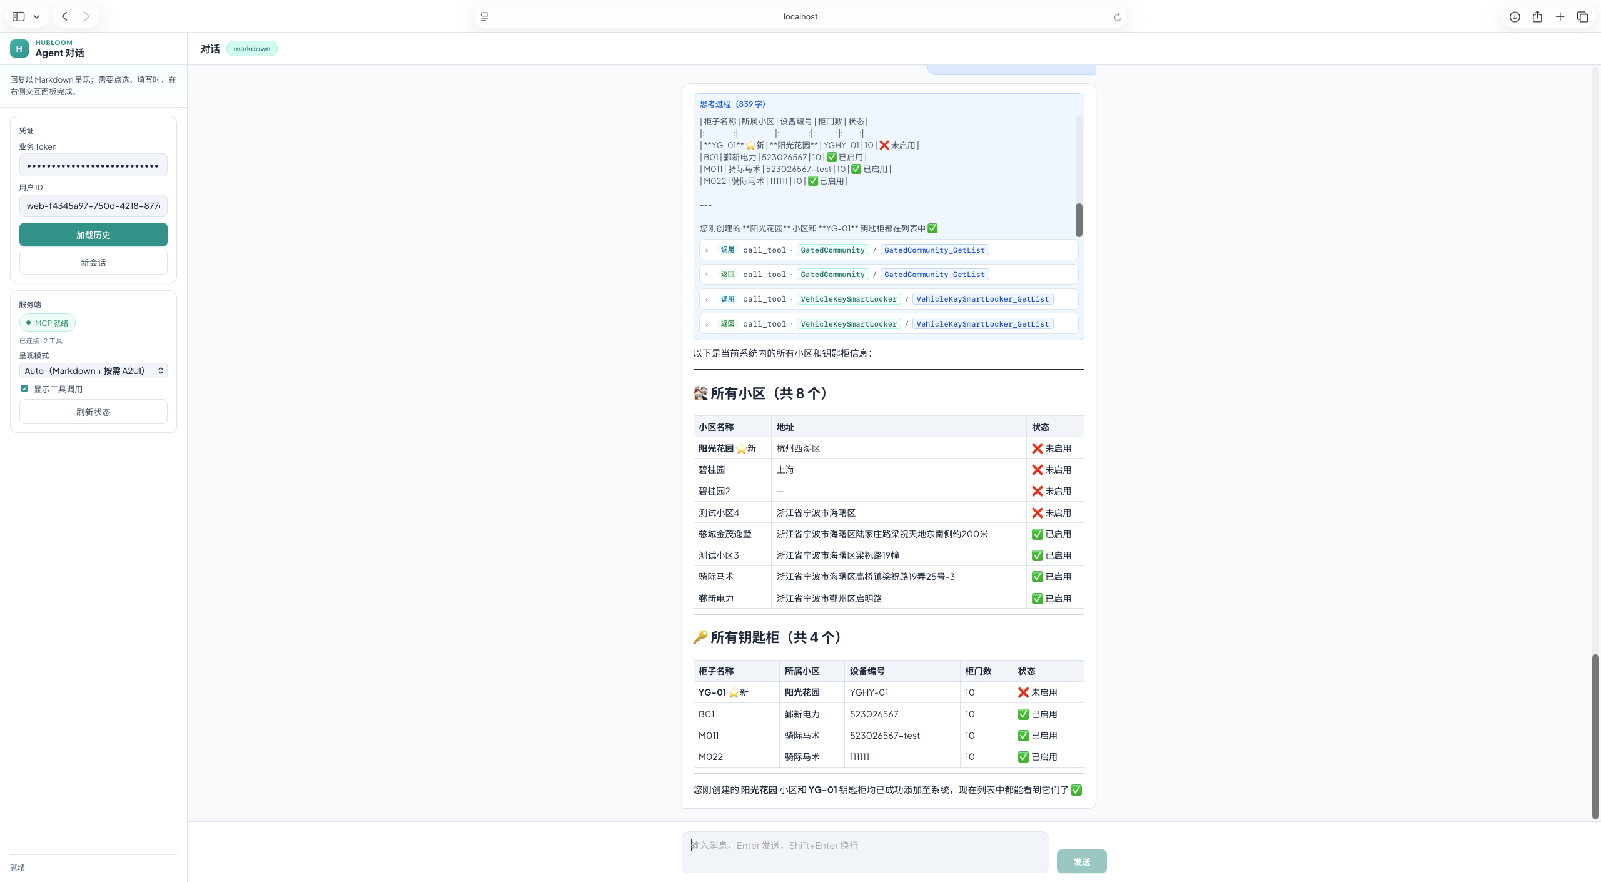Image resolution: width=1601 pixels, height=882 pixels.
Task: Show the tab overview icon
Action: [x=1583, y=17]
